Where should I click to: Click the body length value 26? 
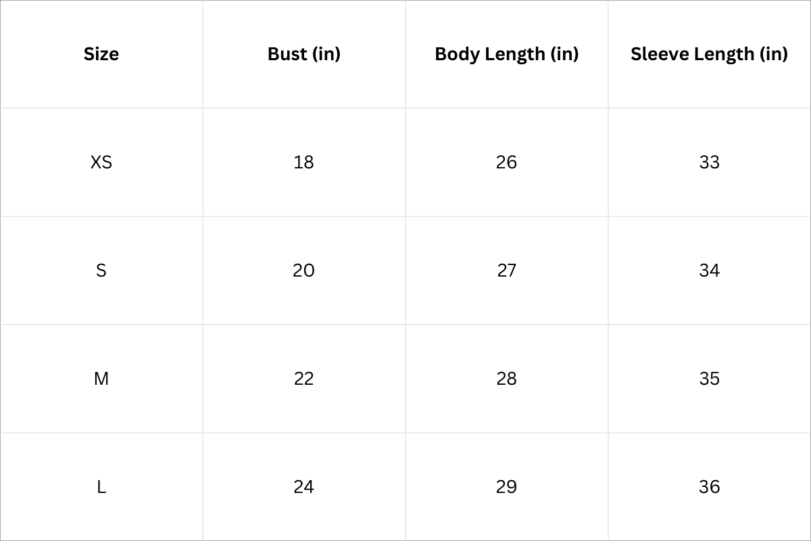[506, 162]
